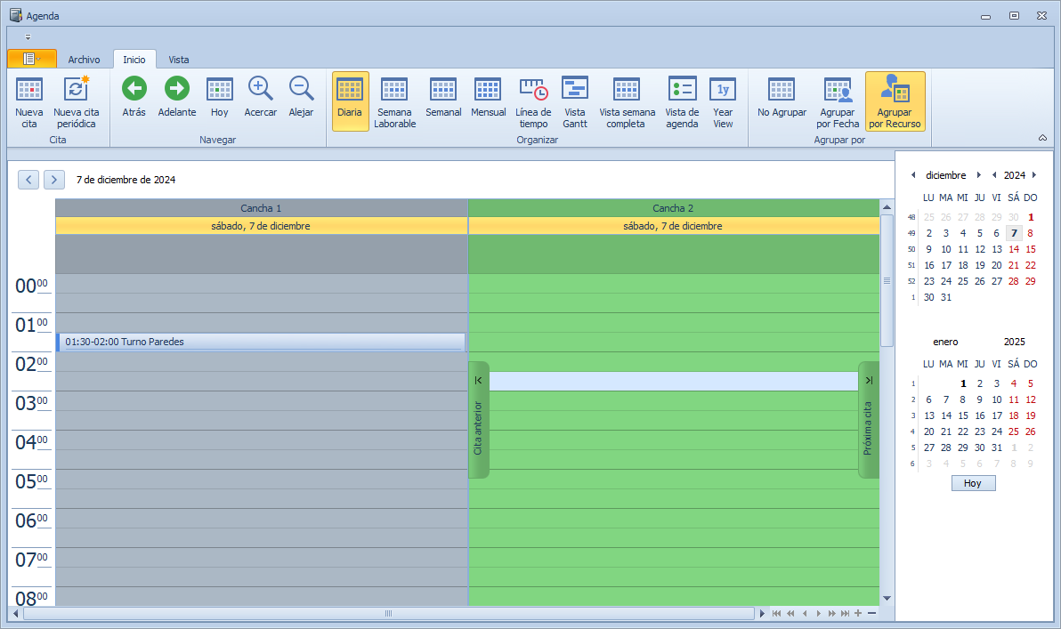
Task: Open the Archivo tab
Action: (84, 60)
